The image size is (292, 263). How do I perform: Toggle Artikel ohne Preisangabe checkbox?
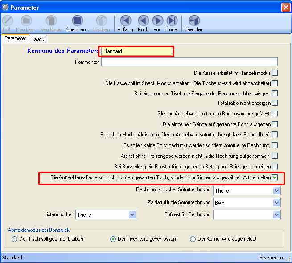(x=275, y=156)
